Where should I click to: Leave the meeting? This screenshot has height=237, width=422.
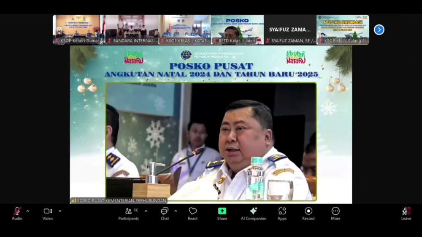tap(406, 214)
